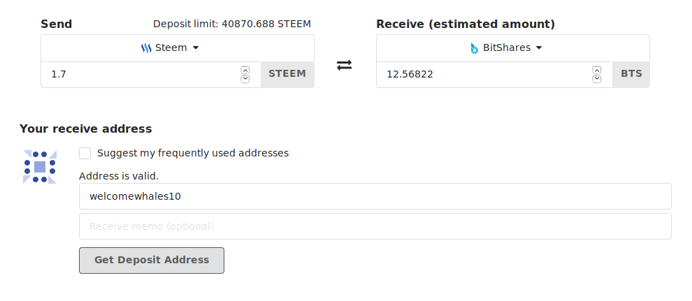Viewport: 692px width, 301px height.
Task: Click the Get Deposit Address button
Action: click(152, 260)
